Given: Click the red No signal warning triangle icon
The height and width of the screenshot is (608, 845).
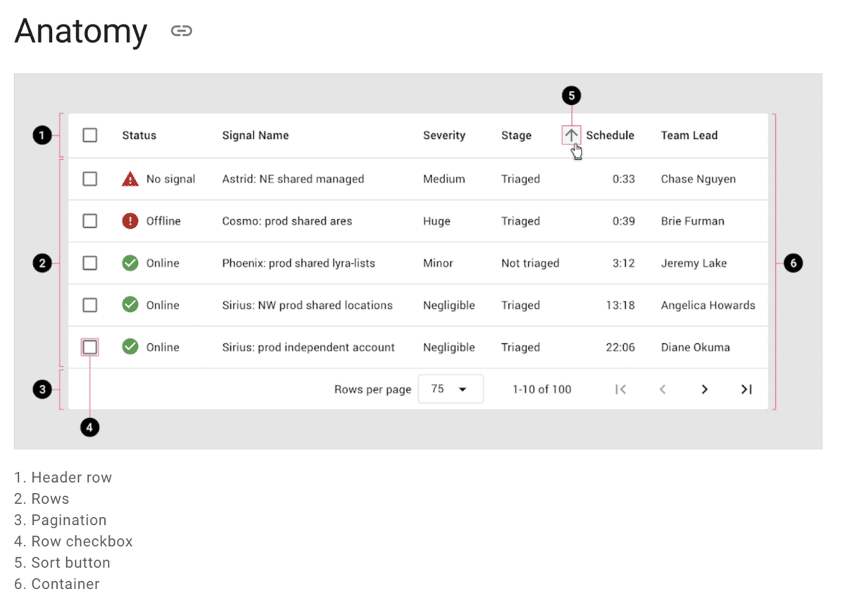Looking at the screenshot, I should pyautogui.click(x=130, y=179).
